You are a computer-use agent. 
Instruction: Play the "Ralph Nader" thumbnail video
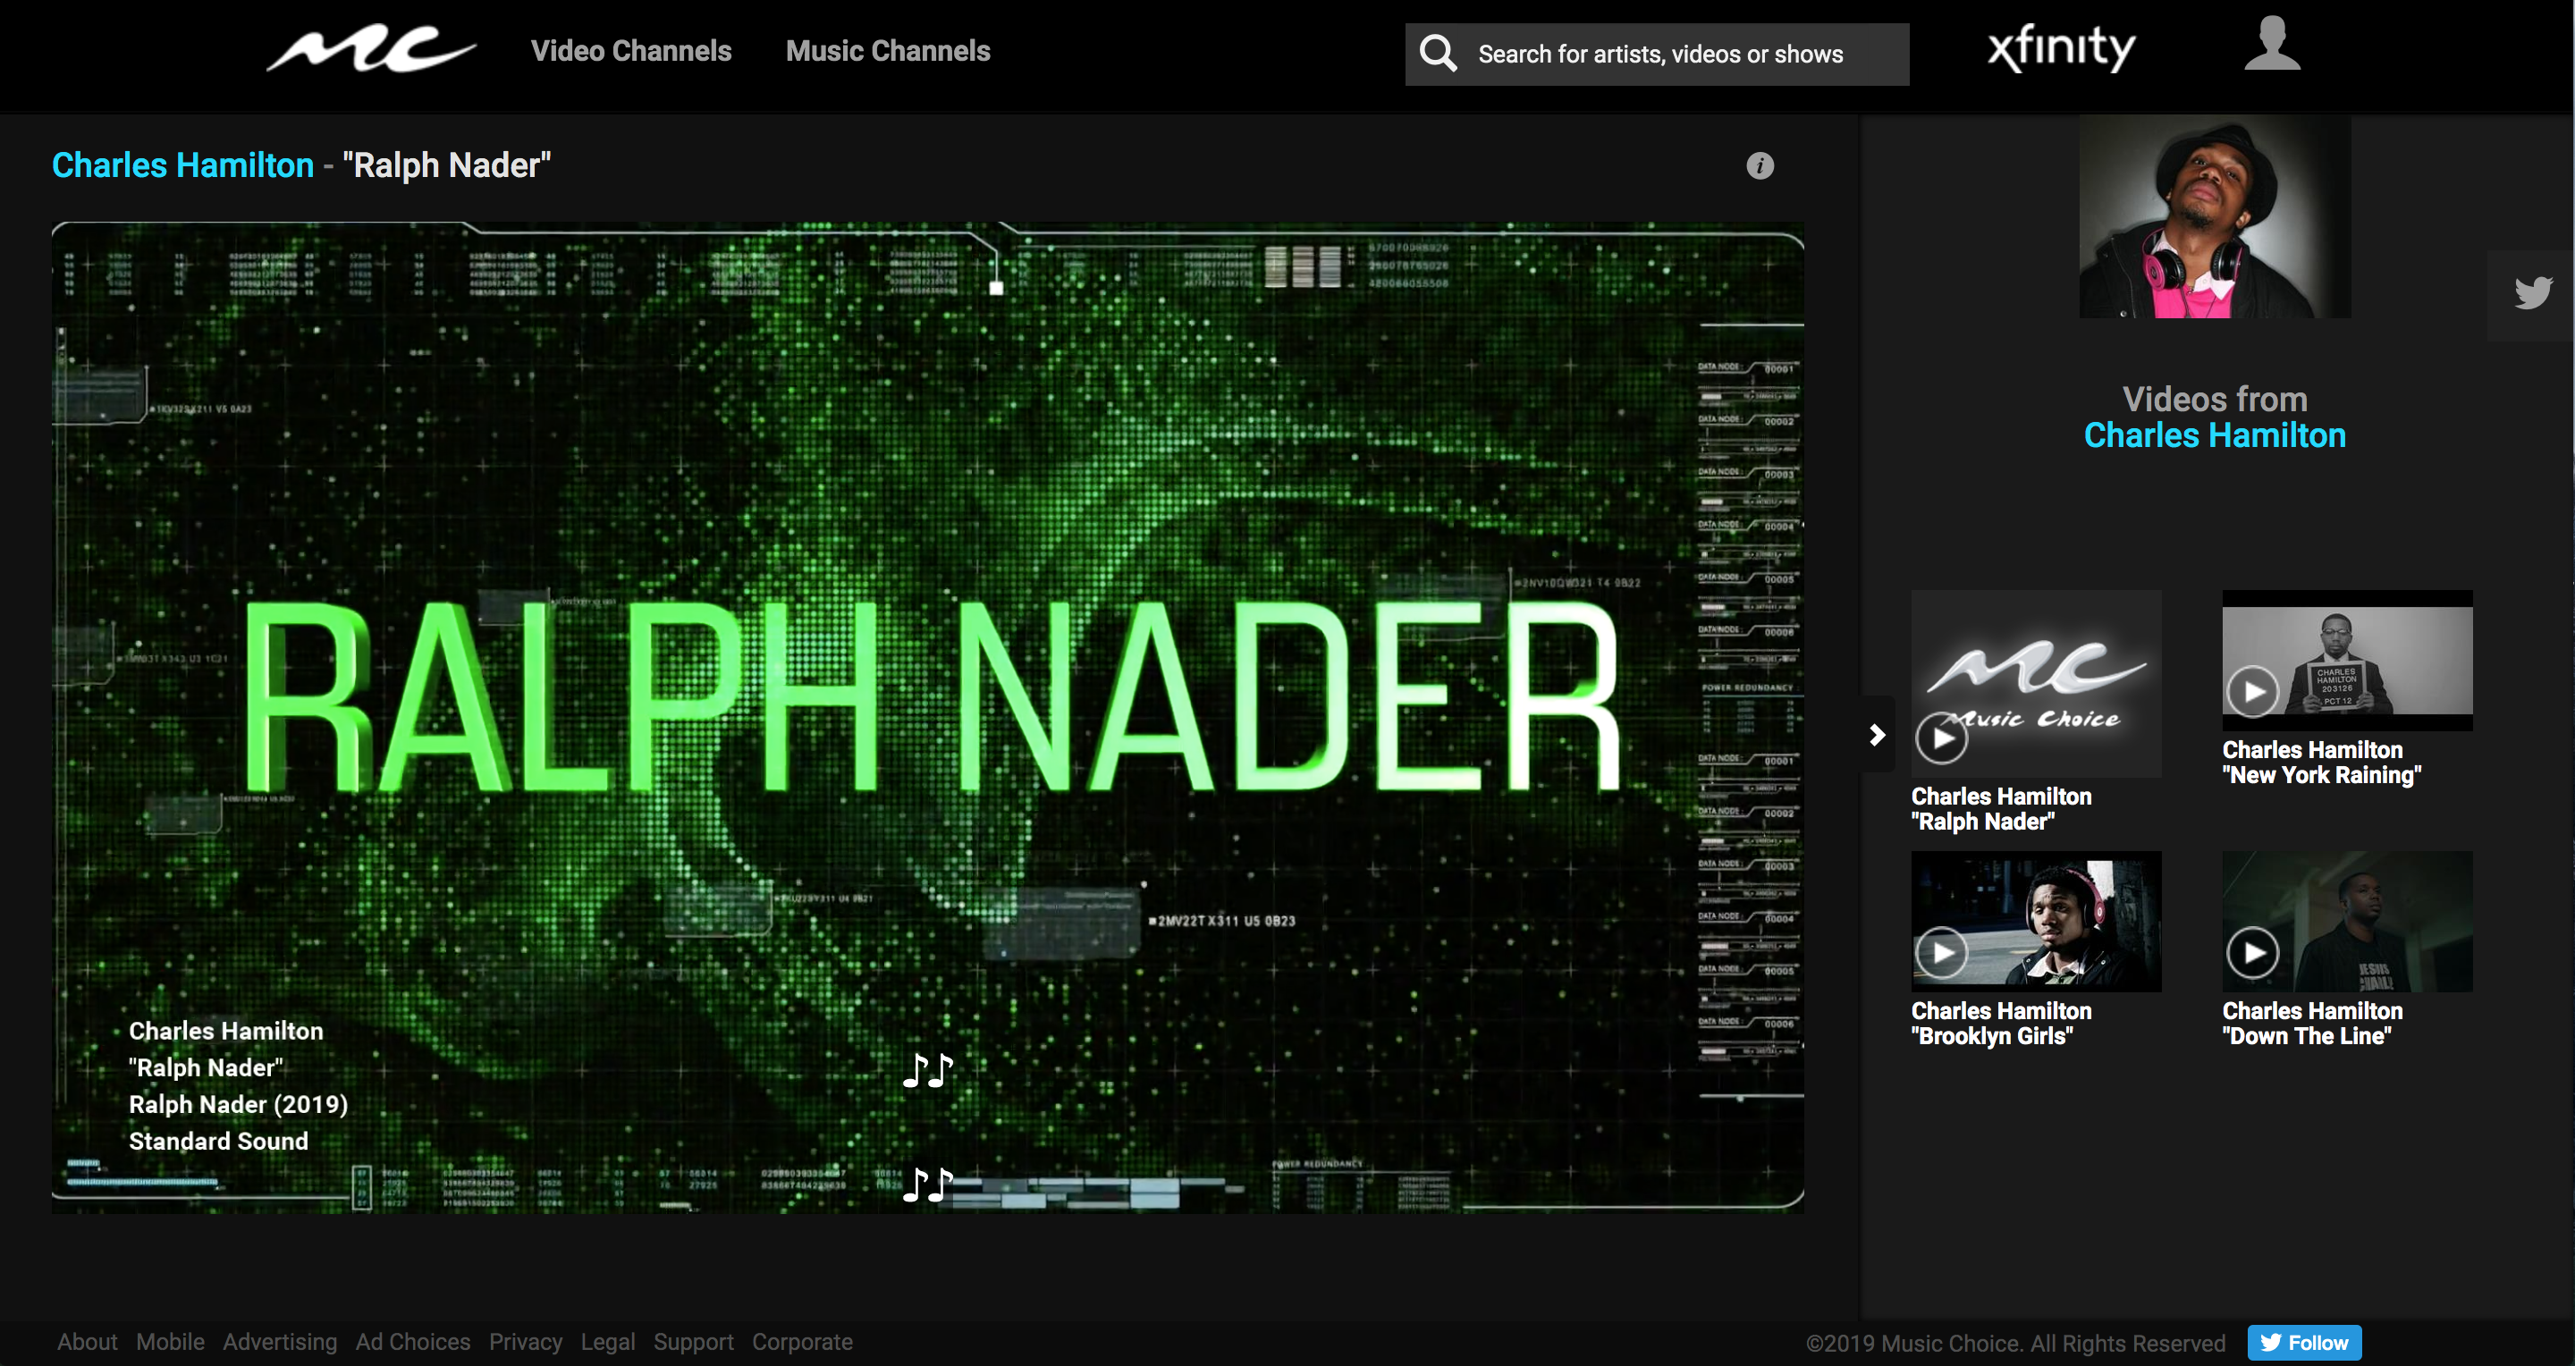coord(2036,684)
